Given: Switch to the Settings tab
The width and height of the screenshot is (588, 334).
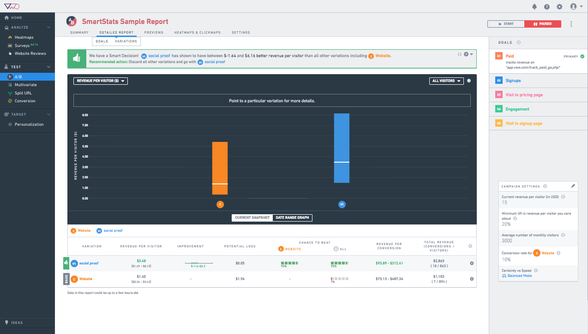Looking at the screenshot, I should click(x=240, y=33).
